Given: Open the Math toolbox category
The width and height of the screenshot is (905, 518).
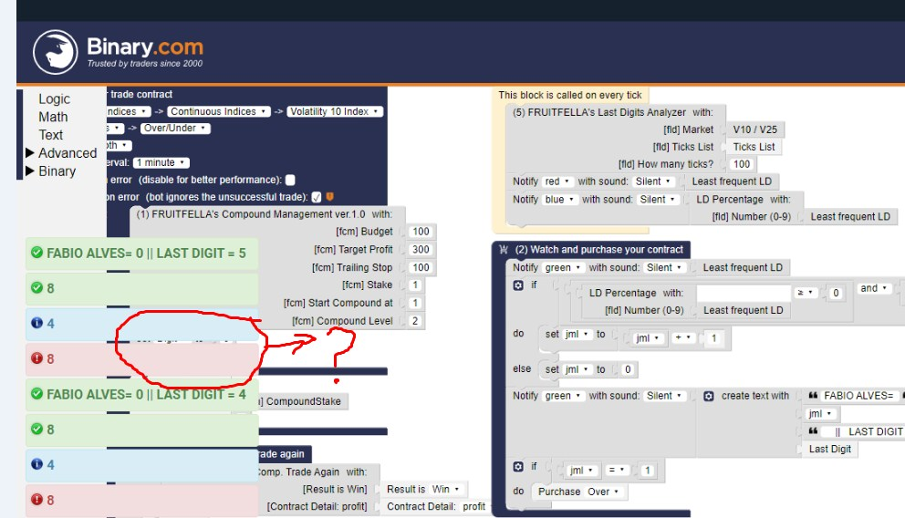Looking at the screenshot, I should 53,117.
